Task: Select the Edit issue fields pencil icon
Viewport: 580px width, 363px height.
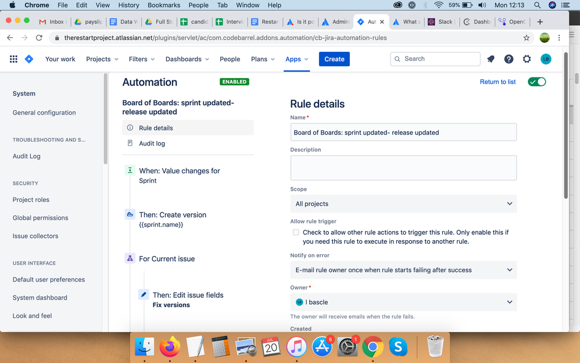Action: [x=144, y=295]
